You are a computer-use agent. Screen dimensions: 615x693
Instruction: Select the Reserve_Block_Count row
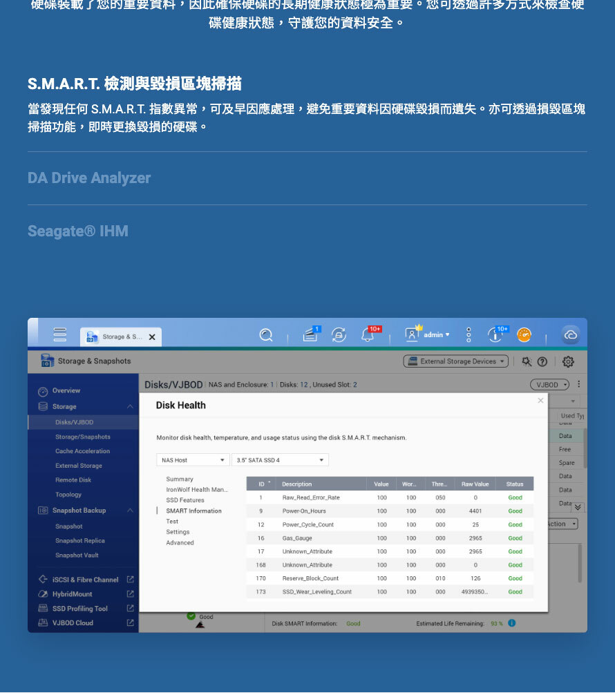(390, 578)
